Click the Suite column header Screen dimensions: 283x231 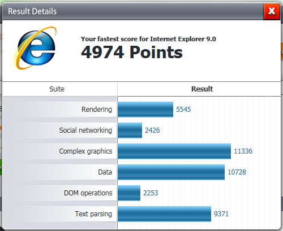click(x=57, y=89)
